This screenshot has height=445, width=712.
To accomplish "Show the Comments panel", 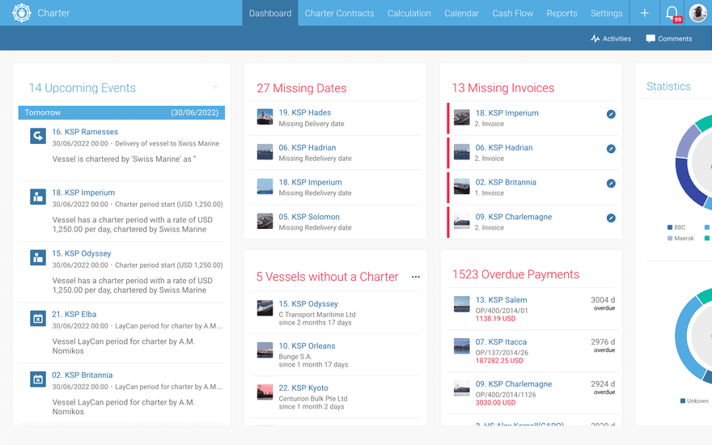I will click(669, 39).
